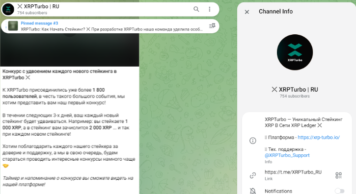Click the 754 subscribers count under the profile name
Image resolution: width=356 pixels, height=194 pixels.
click(295, 96)
